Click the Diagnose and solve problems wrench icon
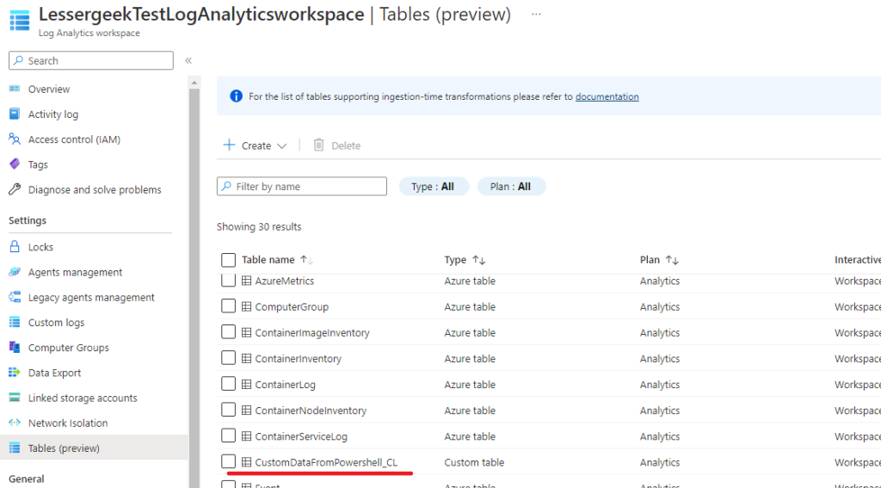881x488 pixels. 14,189
